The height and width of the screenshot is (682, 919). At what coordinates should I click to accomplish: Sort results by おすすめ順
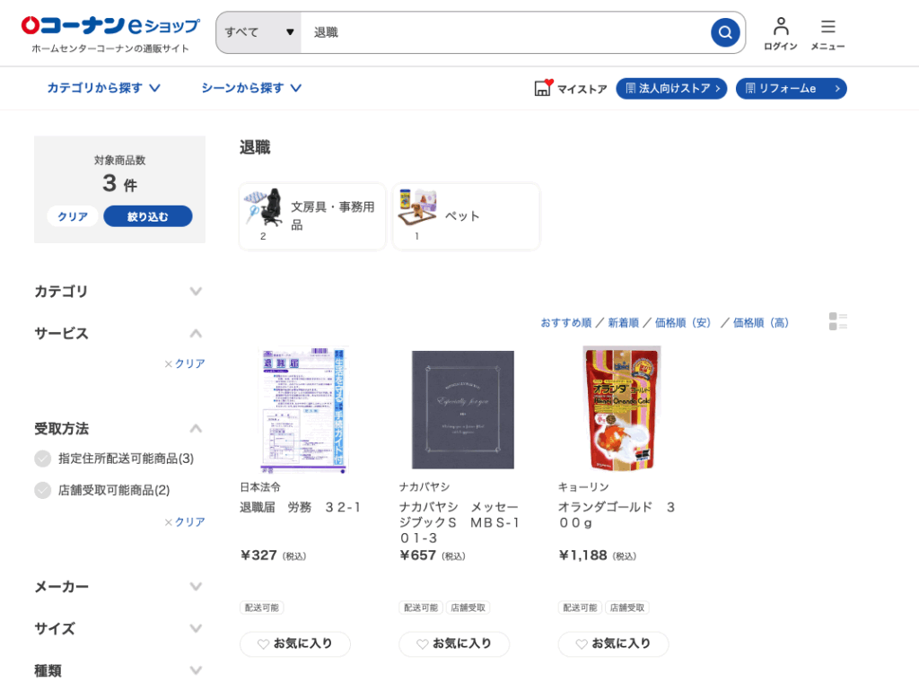click(x=566, y=323)
